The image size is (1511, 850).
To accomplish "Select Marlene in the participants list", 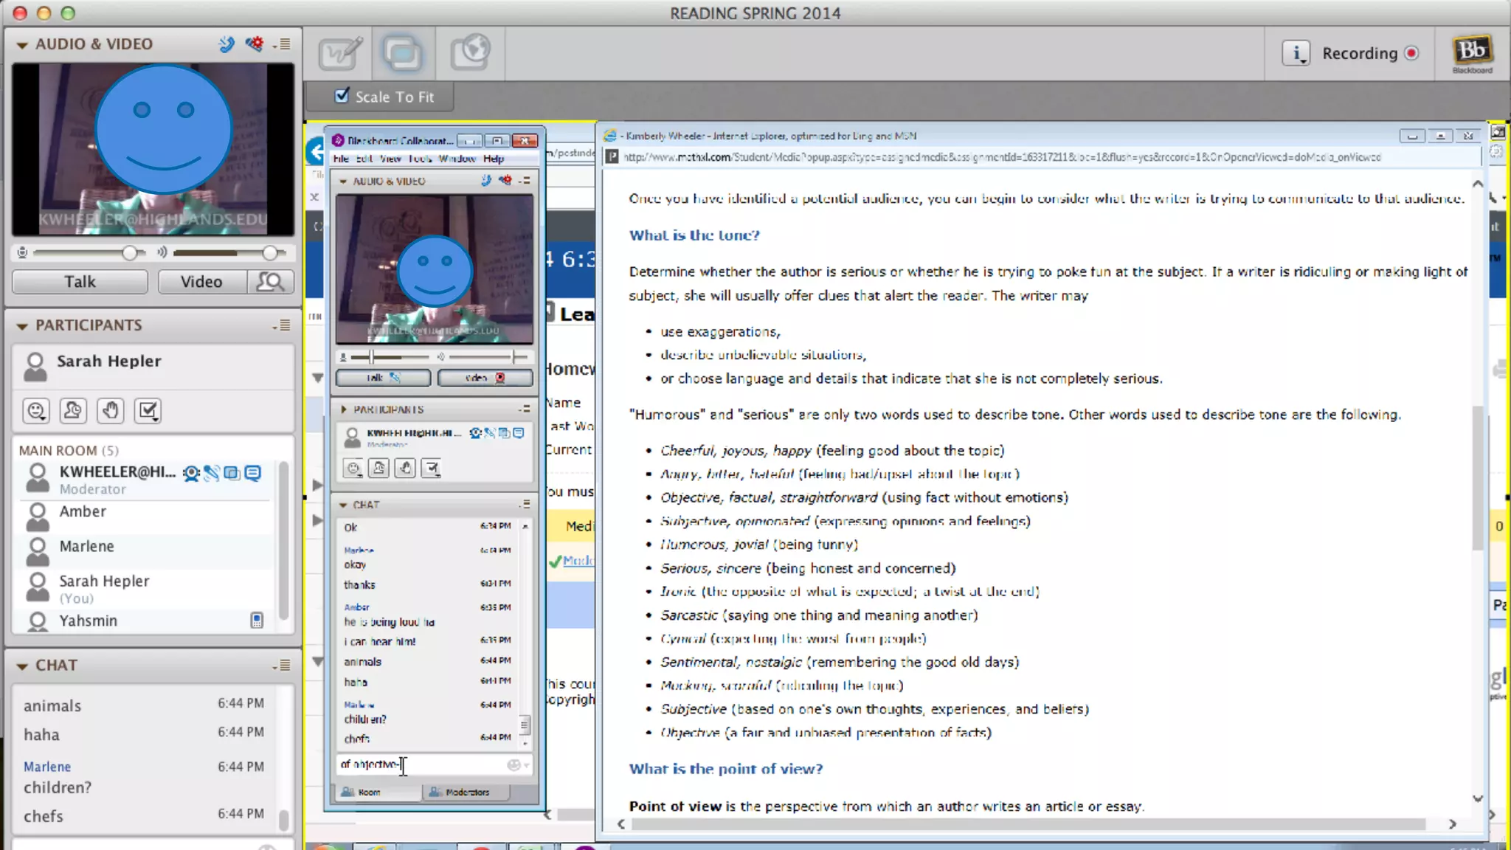I will click(87, 547).
